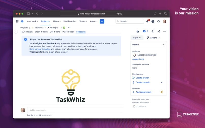The height and width of the screenshot is (128, 205).
Task: Go back with Safari back arrow
Action: [x=37, y=13]
